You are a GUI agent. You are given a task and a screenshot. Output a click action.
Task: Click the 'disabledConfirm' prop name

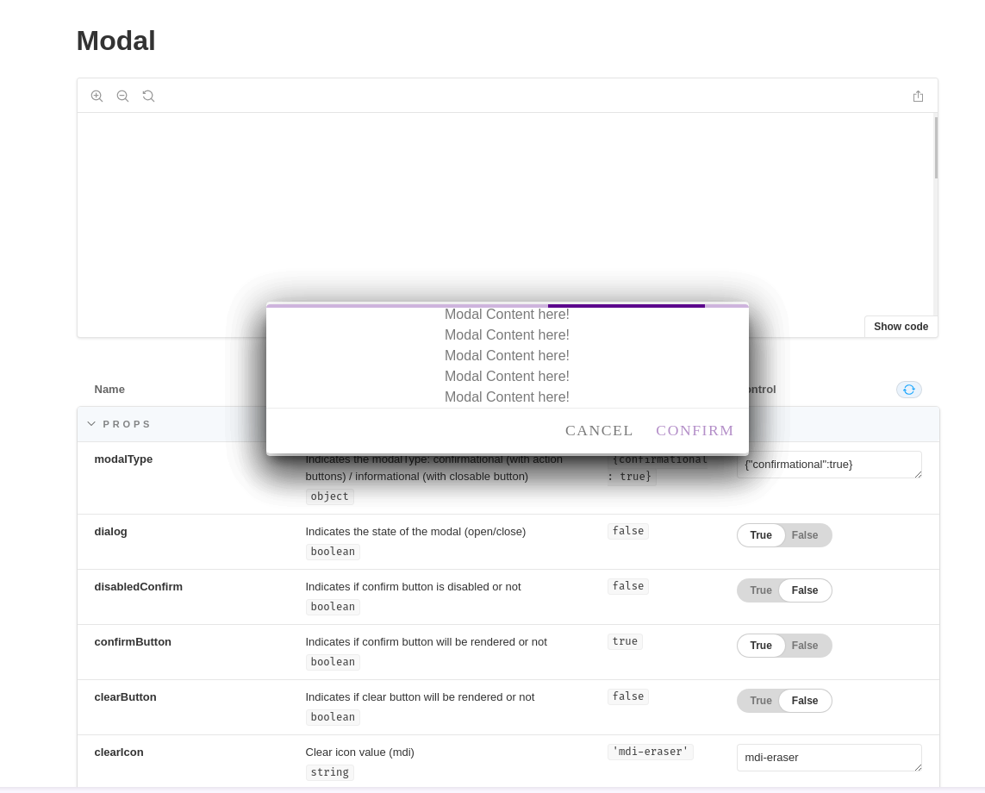(138, 587)
